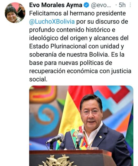Click the blue verified badge
The image size is (138, 166).
[86, 5]
